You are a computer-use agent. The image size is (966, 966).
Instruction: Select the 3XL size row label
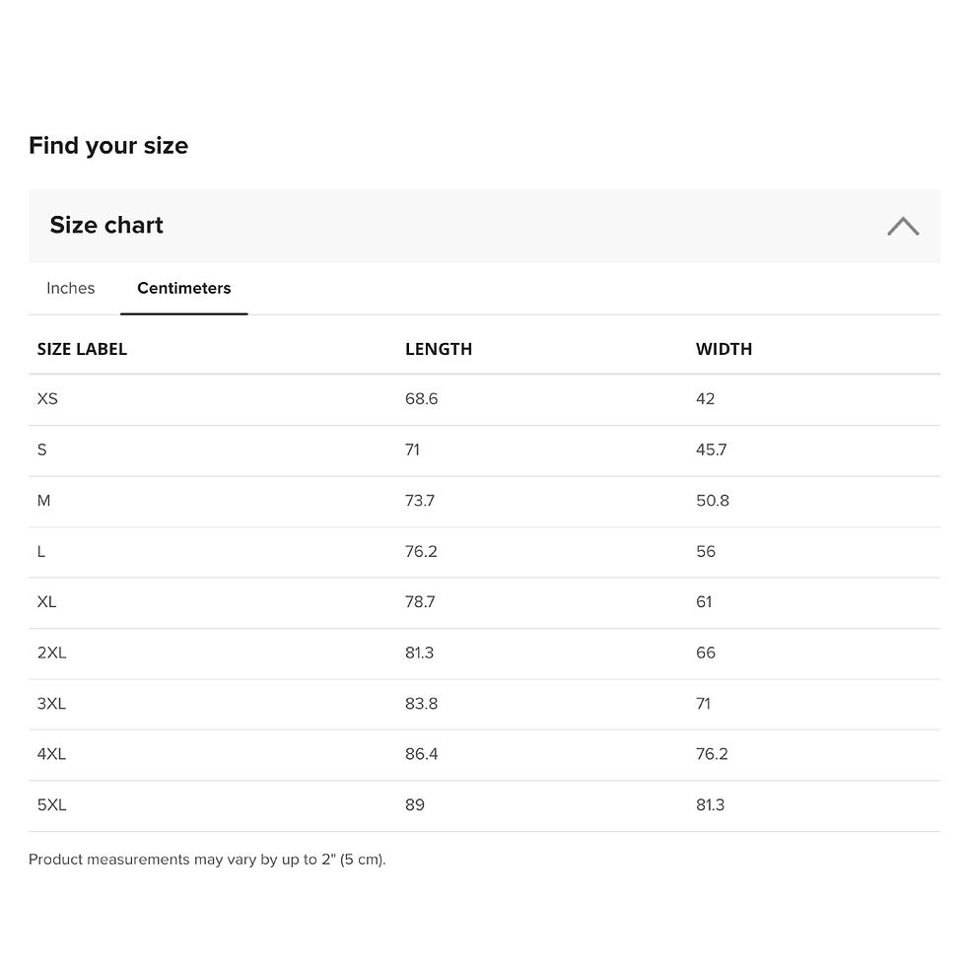tap(51, 704)
